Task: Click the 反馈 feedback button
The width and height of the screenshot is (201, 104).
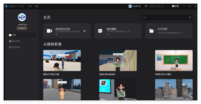Action: coord(175,6)
